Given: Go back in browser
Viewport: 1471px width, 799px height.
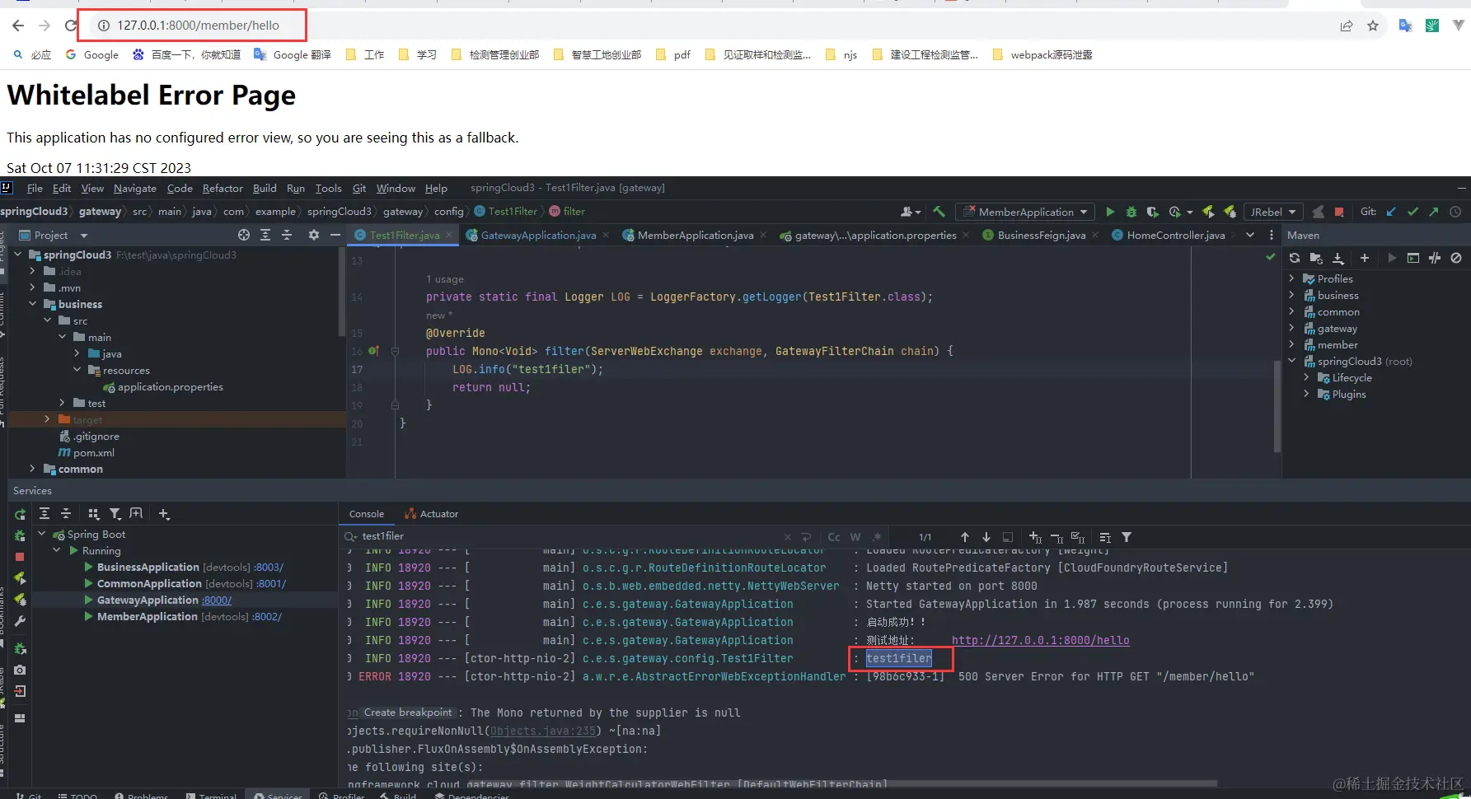Looking at the screenshot, I should coord(18,26).
